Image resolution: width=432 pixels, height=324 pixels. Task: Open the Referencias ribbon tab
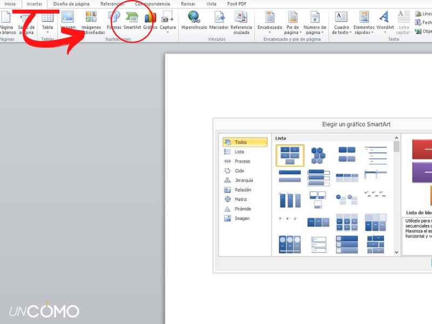tap(112, 4)
